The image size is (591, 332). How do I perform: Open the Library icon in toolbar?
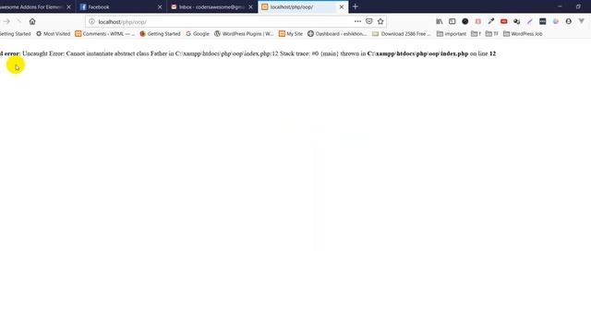[440, 21]
